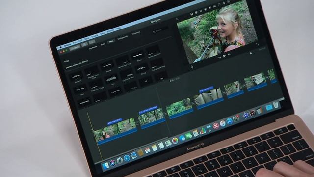Click the Search field in the browser
Screen dimensions: 314x177
click(x=160, y=30)
